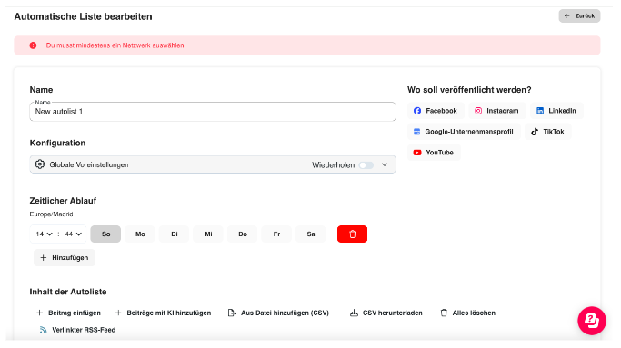Open the pink help chat bubble
The image size is (621, 348).
(x=591, y=320)
